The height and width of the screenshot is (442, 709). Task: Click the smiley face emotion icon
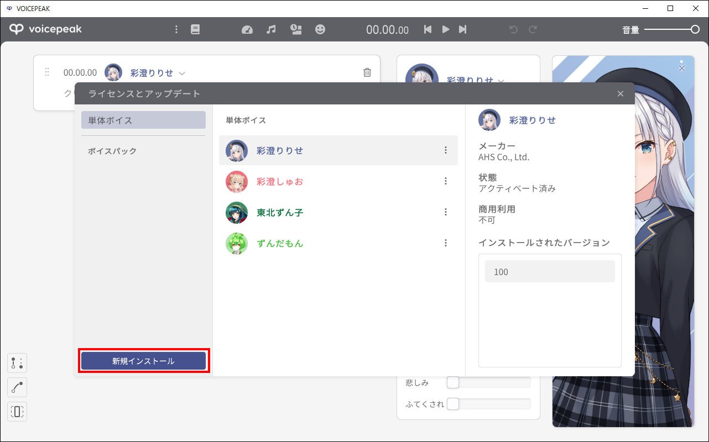[x=320, y=29]
